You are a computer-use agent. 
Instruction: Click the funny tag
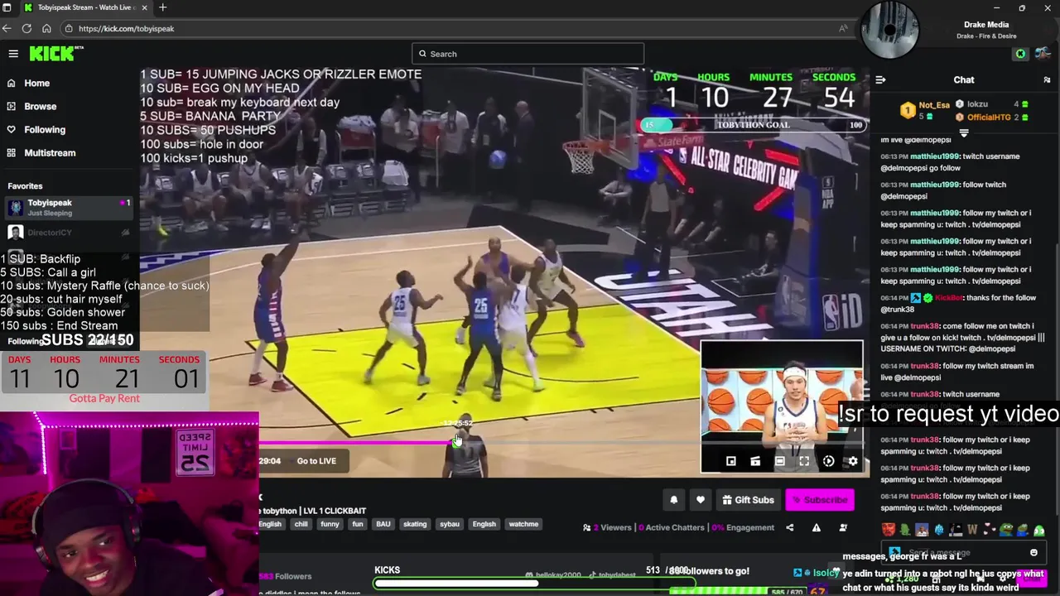[x=330, y=524]
